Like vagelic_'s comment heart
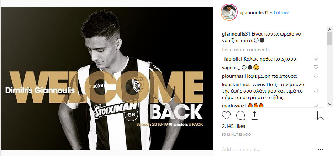This screenshot has height=156, width=333. click(x=316, y=67)
